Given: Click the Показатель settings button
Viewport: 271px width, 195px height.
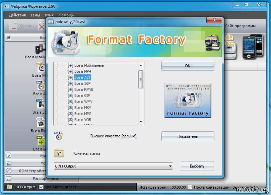Looking at the screenshot, I should click(x=188, y=136).
